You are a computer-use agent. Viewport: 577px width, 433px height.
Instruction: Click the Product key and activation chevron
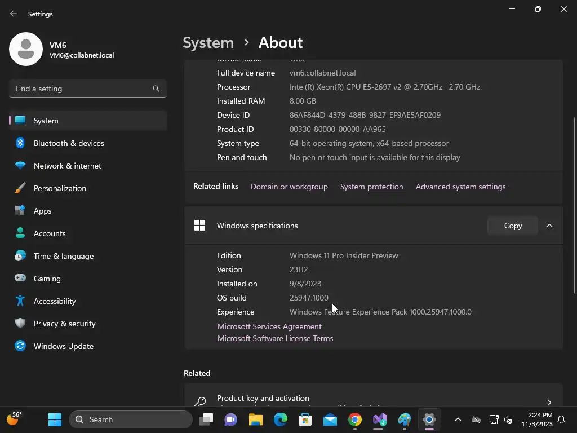coord(549,403)
